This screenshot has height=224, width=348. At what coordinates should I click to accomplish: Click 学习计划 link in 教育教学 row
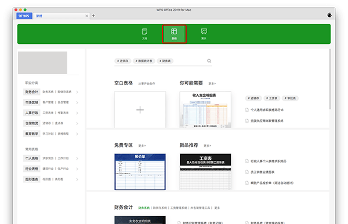[x=48, y=134]
